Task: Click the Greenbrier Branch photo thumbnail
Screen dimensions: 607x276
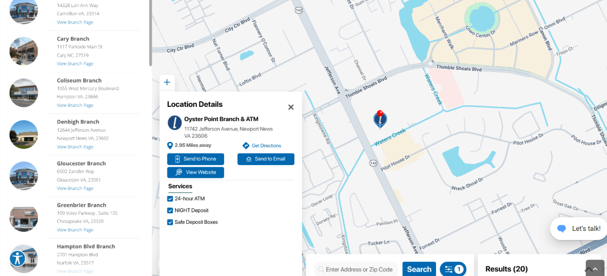Action: pyautogui.click(x=24, y=217)
